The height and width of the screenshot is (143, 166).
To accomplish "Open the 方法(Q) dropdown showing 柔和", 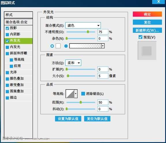I will pos(73,63).
